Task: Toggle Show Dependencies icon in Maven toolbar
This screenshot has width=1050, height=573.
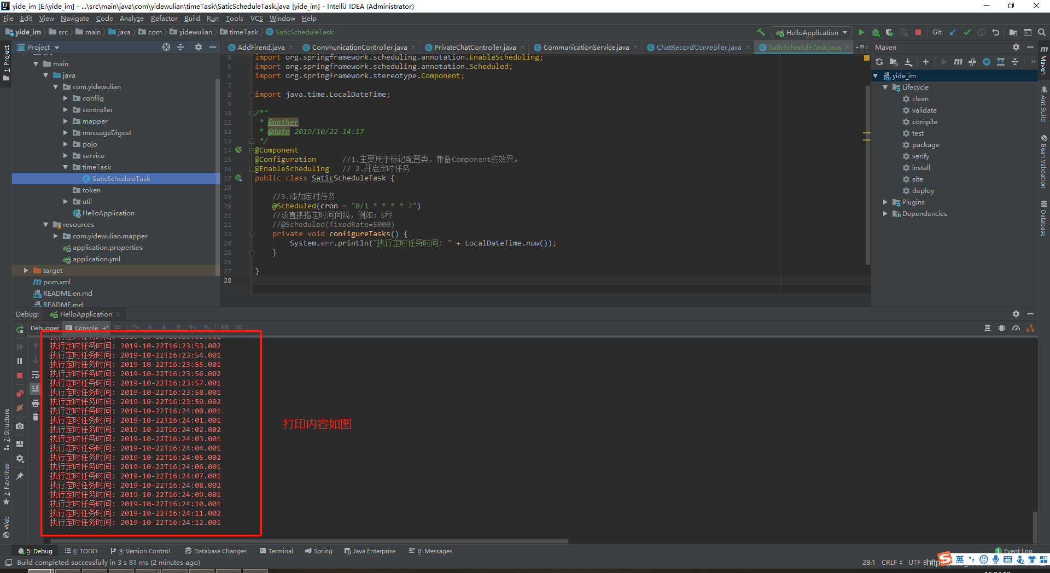Action: click(1001, 62)
